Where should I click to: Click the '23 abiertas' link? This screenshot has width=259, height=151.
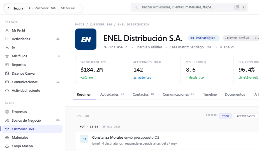[x=142, y=77]
